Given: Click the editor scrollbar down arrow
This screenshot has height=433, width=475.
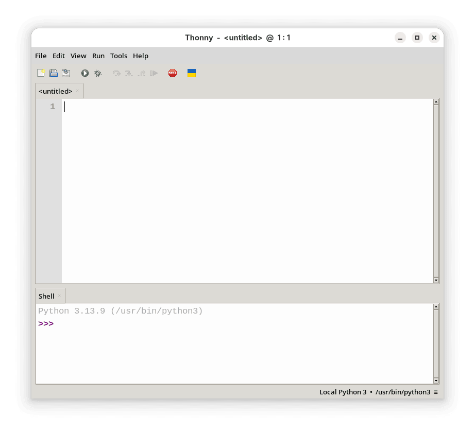Looking at the screenshot, I should (x=436, y=280).
